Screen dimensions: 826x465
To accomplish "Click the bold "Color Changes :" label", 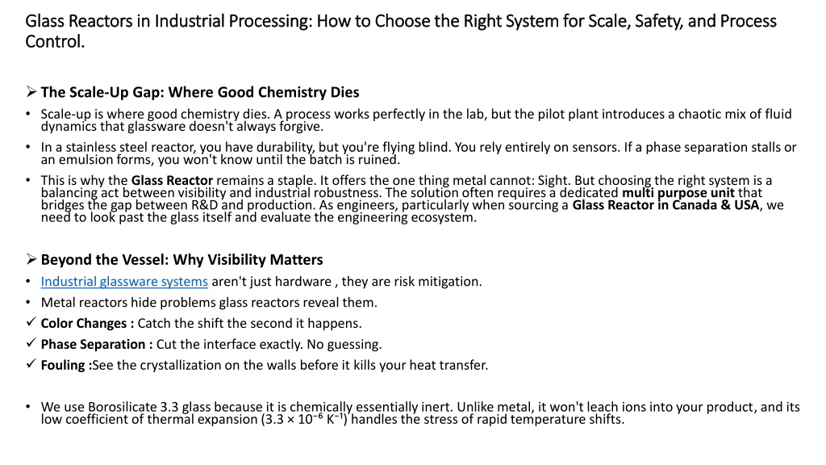I will 87,323.
